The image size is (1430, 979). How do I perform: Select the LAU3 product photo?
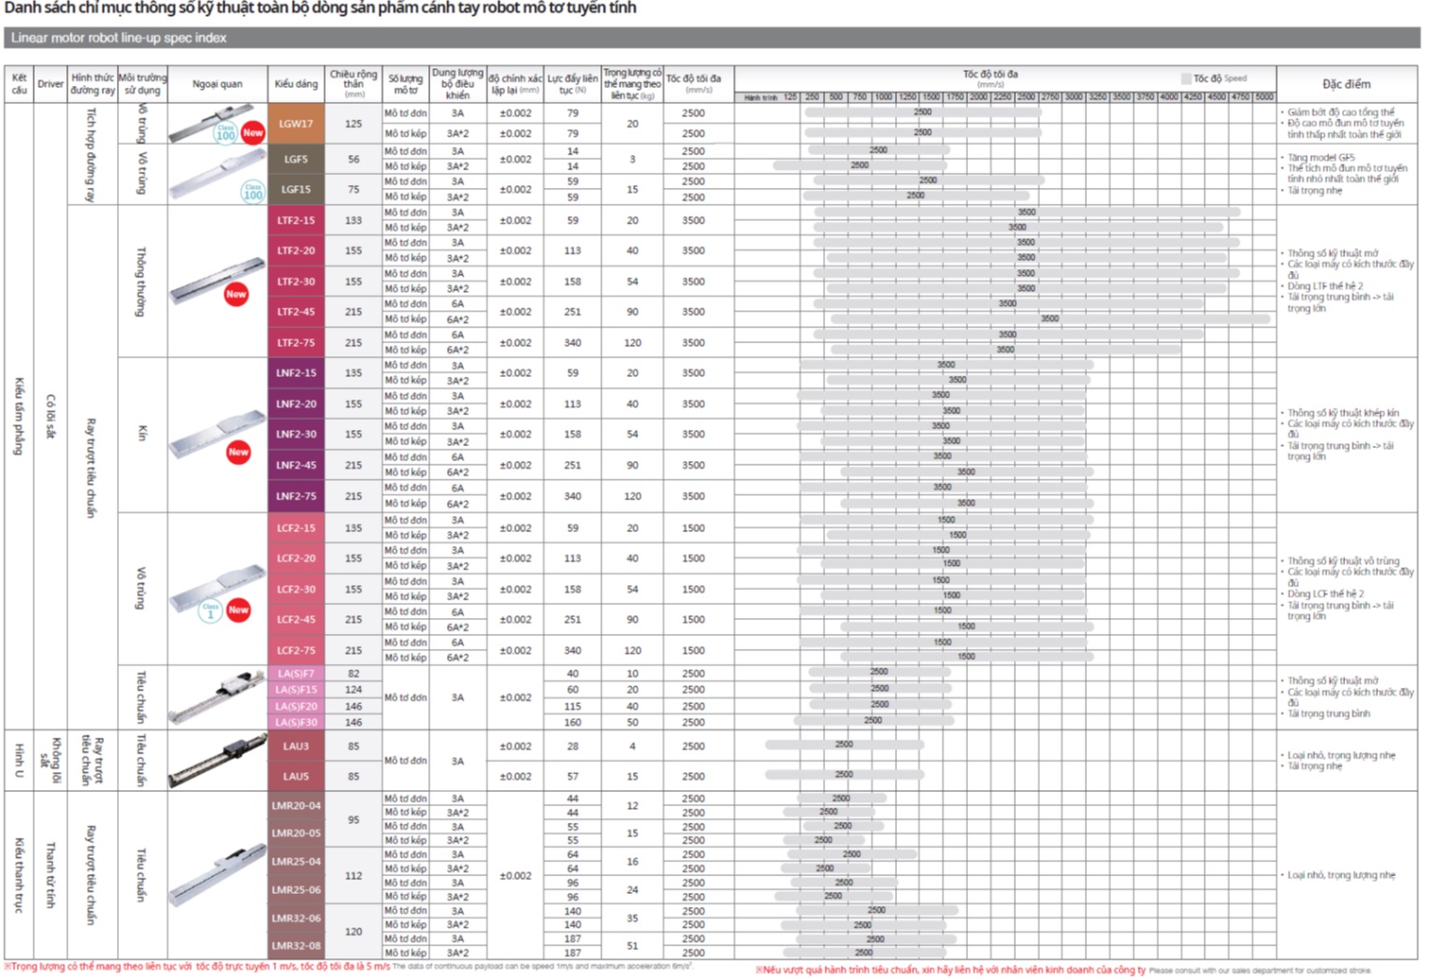pyautogui.click(x=217, y=760)
